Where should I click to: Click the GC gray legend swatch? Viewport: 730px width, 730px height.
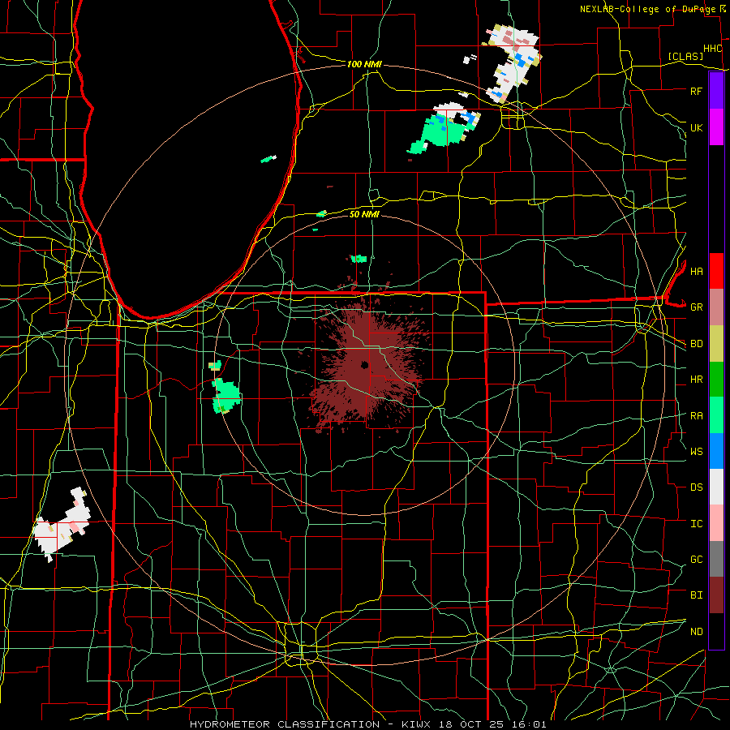(716, 559)
